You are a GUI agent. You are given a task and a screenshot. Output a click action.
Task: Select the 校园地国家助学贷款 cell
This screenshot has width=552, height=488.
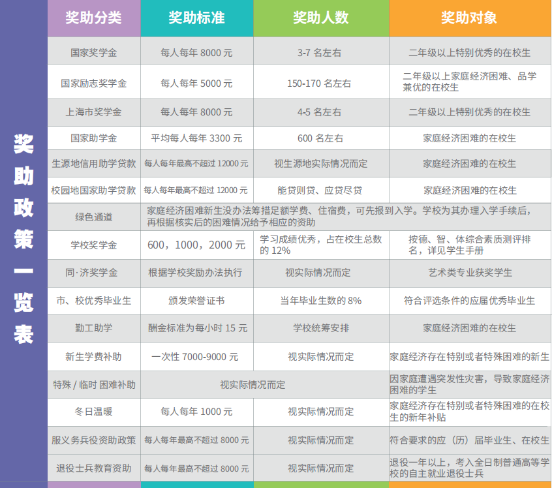(x=94, y=191)
